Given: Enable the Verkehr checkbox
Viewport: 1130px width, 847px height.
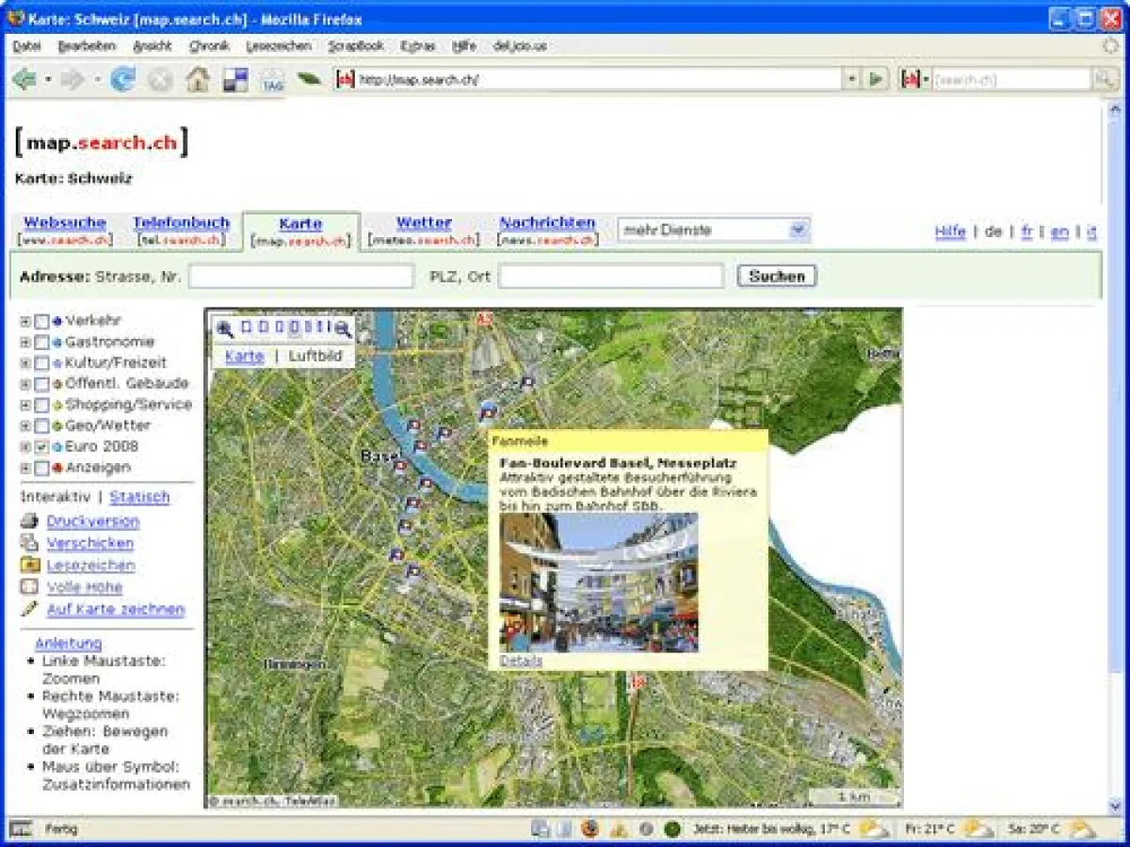Looking at the screenshot, I should pos(40,321).
